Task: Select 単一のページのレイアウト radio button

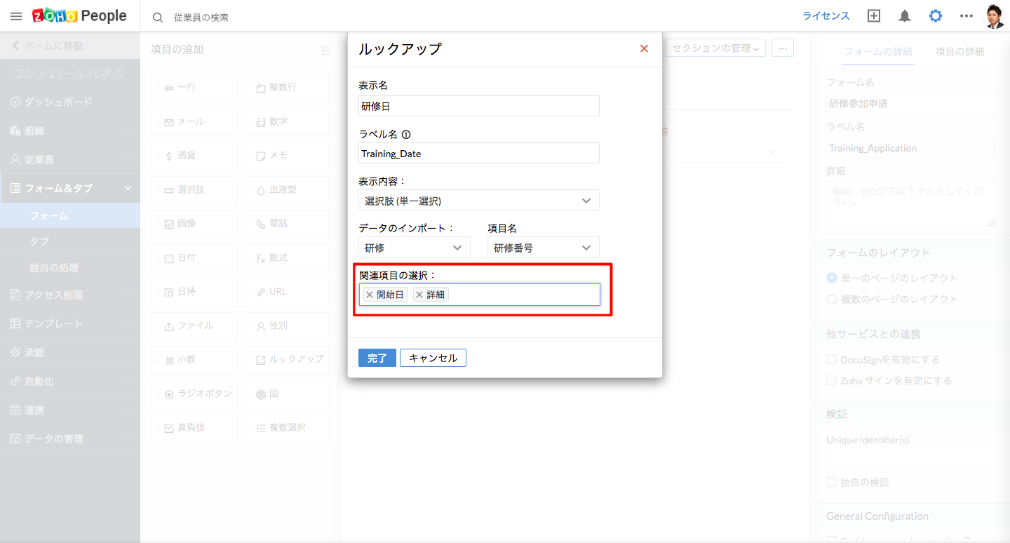Action: tap(832, 278)
